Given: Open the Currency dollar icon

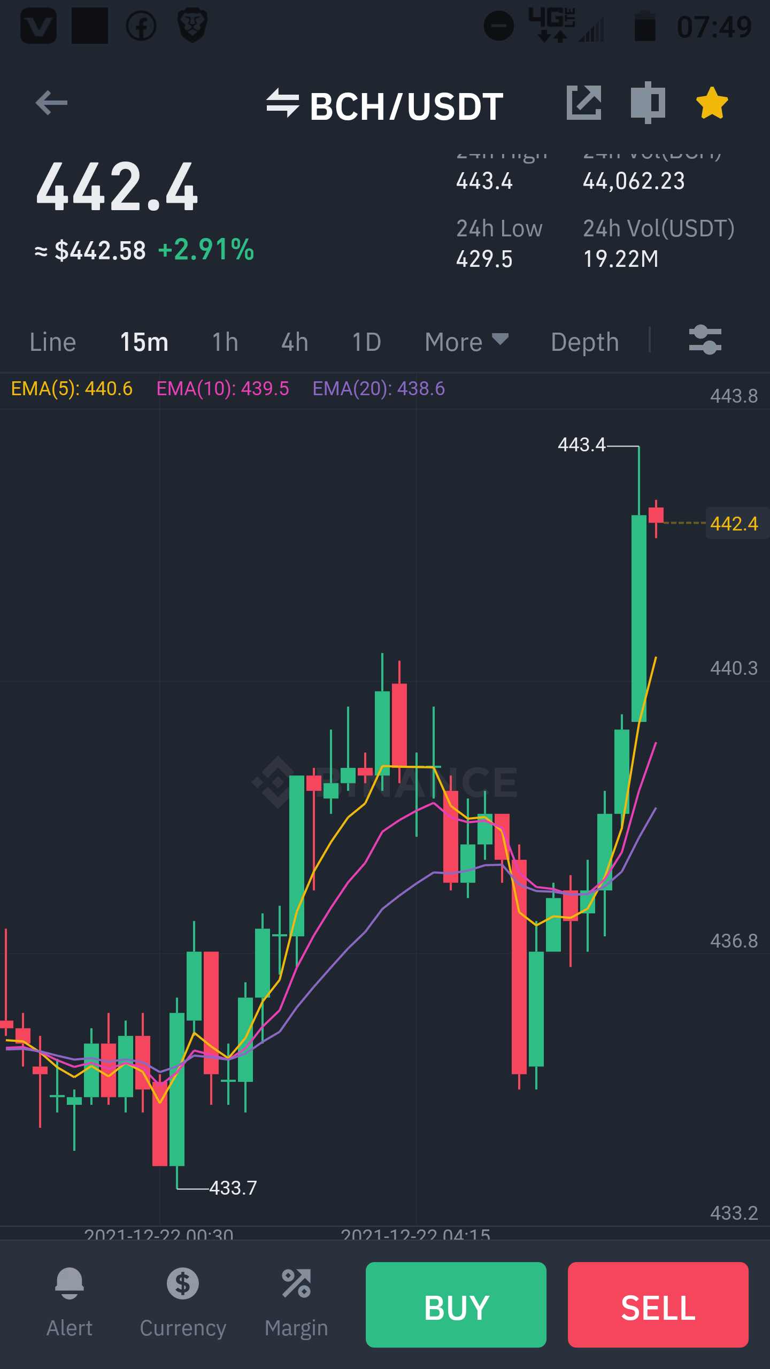Looking at the screenshot, I should click(183, 1283).
